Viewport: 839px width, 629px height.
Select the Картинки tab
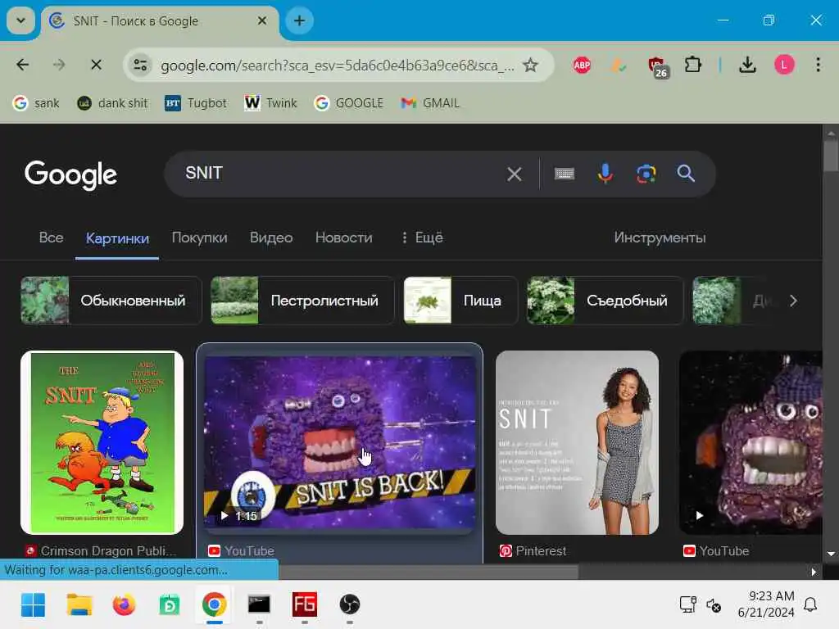117,238
